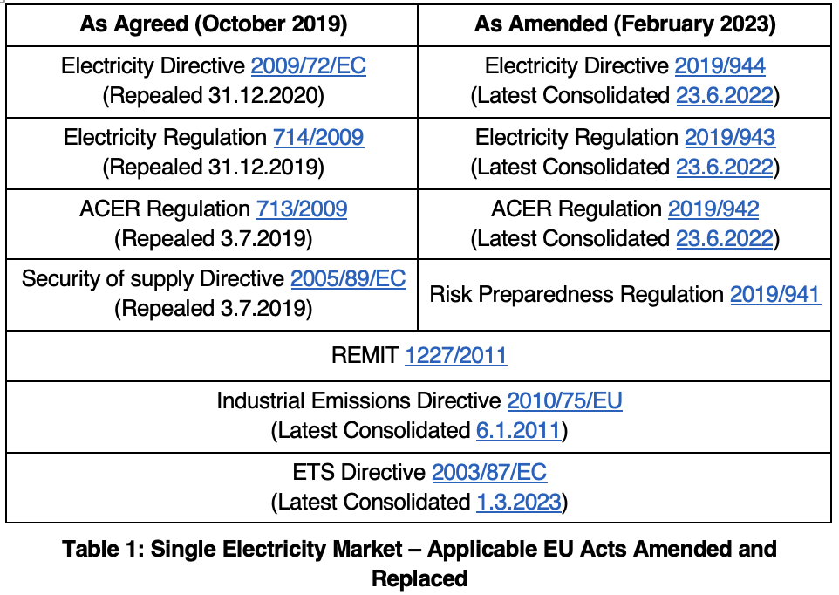The height and width of the screenshot is (595, 839).
Task: Open the Security of supply Directive 2005/89/EC link
Action: (x=348, y=279)
